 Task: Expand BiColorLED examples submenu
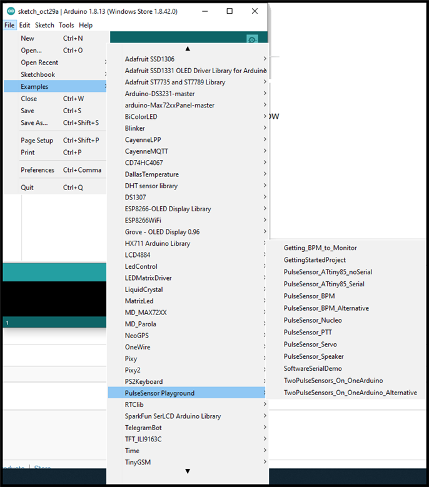tap(188, 116)
